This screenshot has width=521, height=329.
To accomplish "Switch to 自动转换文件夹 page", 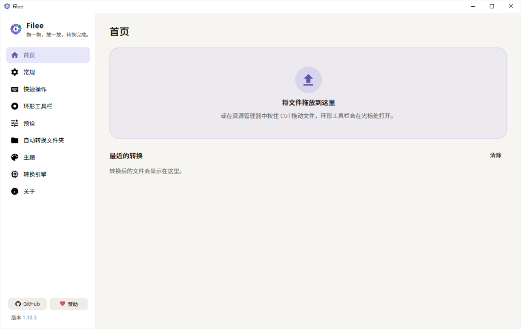I will click(x=48, y=140).
